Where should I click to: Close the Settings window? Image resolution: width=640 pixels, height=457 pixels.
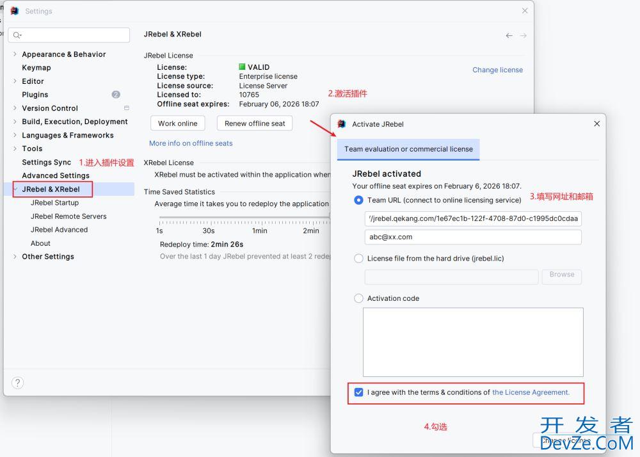(x=525, y=11)
